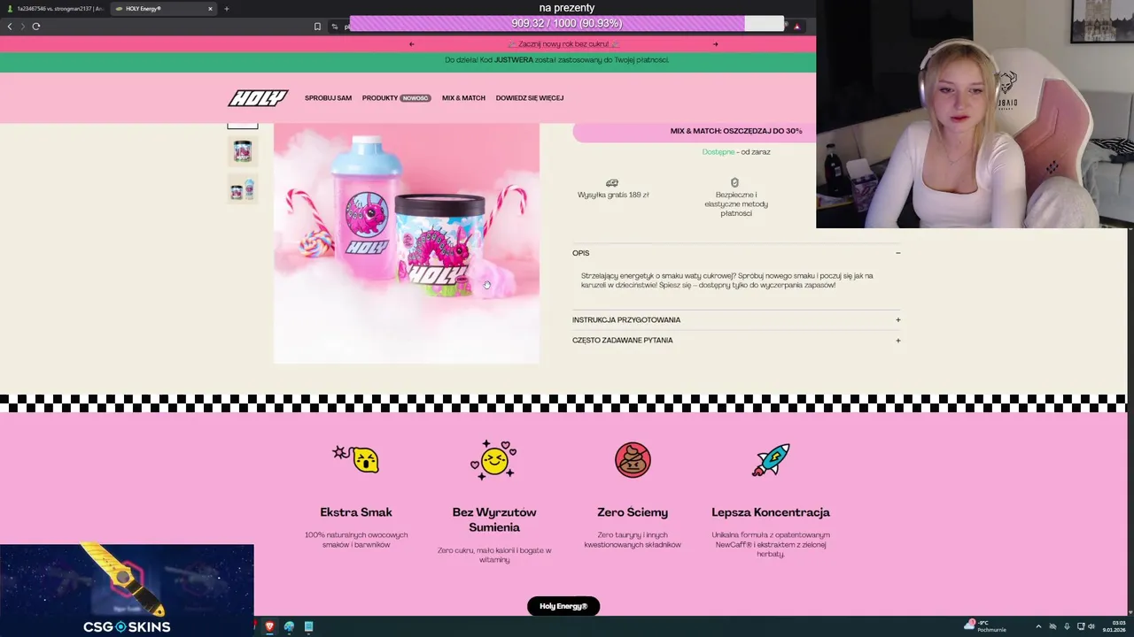
Task: Open volume control in system tray
Action: [x=1091, y=626]
